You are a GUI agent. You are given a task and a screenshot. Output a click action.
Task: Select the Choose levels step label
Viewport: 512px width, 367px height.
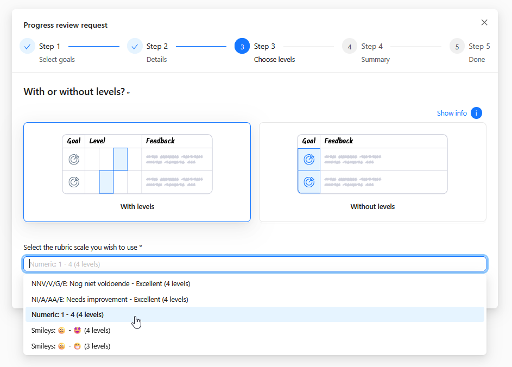click(x=274, y=59)
